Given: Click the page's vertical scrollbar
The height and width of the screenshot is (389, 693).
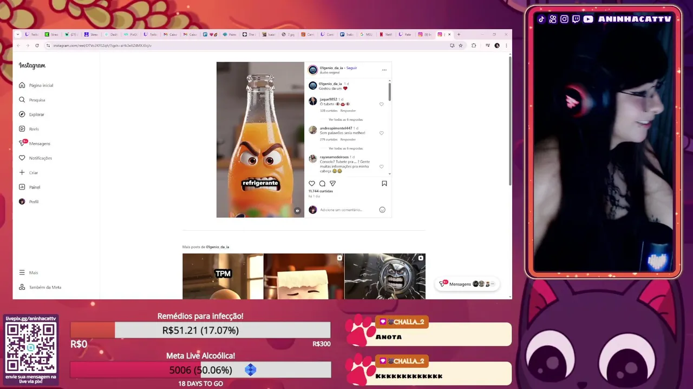Looking at the screenshot, I should (509, 122).
